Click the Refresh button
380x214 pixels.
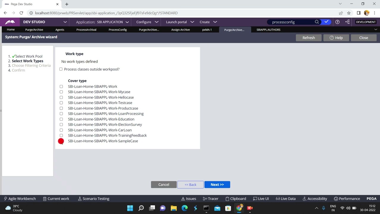(309, 38)
